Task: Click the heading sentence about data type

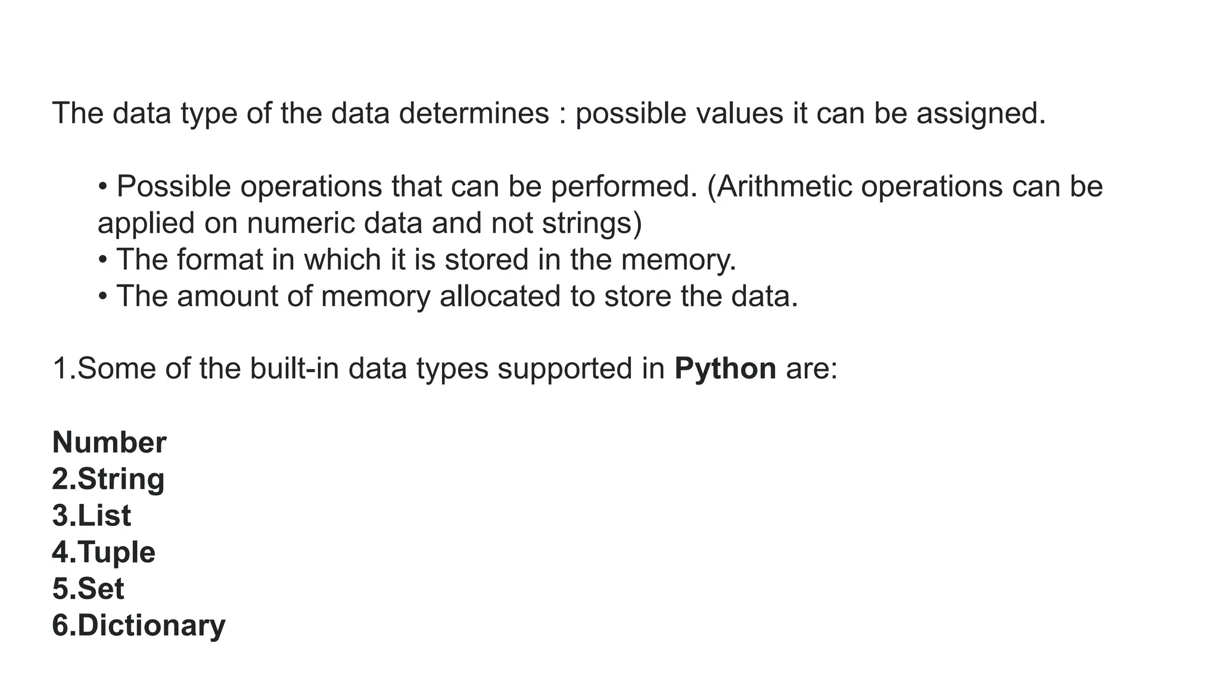Action: click(549, 113)
